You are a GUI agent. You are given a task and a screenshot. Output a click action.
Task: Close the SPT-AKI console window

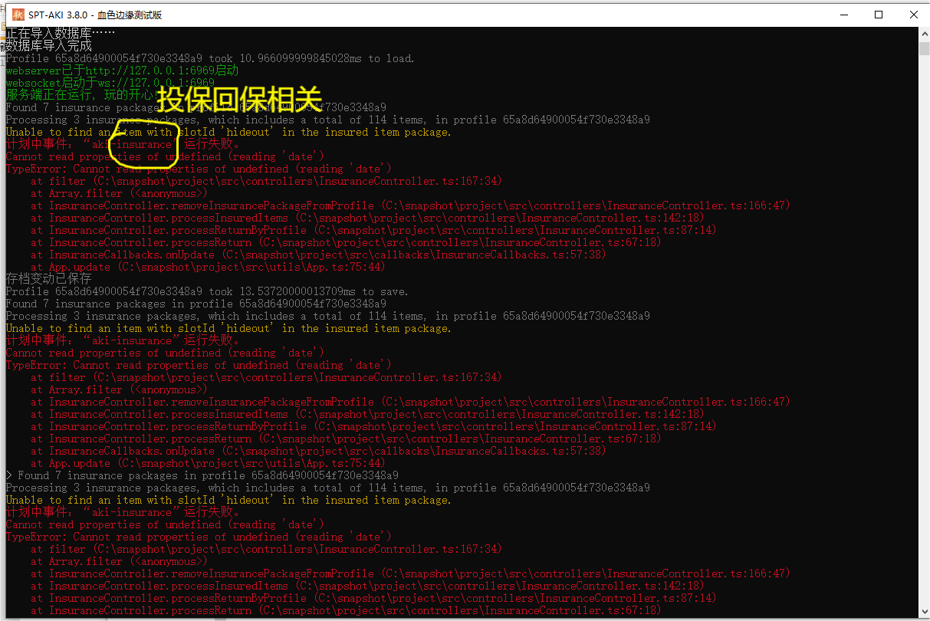(913, 15)
